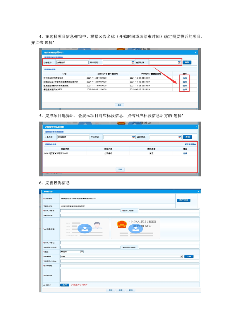
Task: Click upload icon on ID card national emblem side
Action: [x=135, y=228]
